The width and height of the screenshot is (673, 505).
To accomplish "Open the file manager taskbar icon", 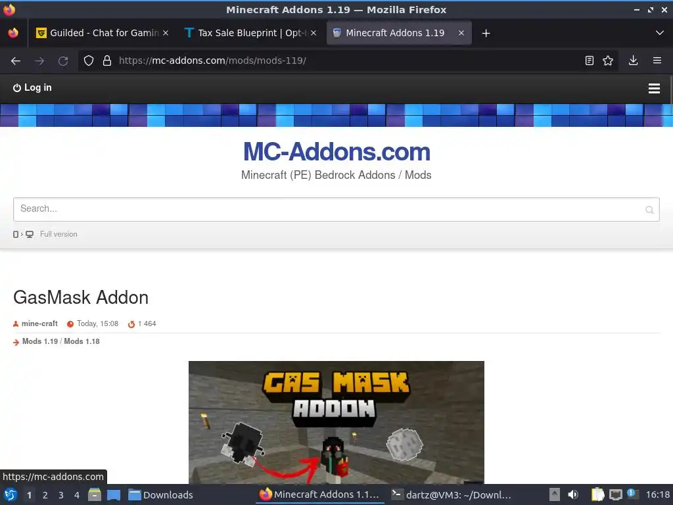I will point(95,494).
